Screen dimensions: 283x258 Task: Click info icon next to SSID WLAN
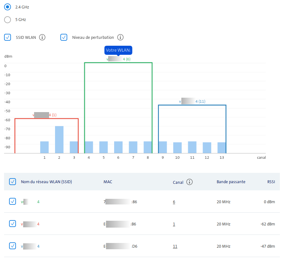point(42,37)
